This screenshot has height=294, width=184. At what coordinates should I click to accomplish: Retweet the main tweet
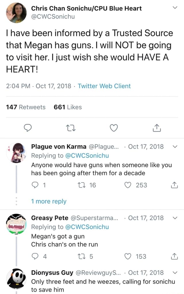point(71,128)
